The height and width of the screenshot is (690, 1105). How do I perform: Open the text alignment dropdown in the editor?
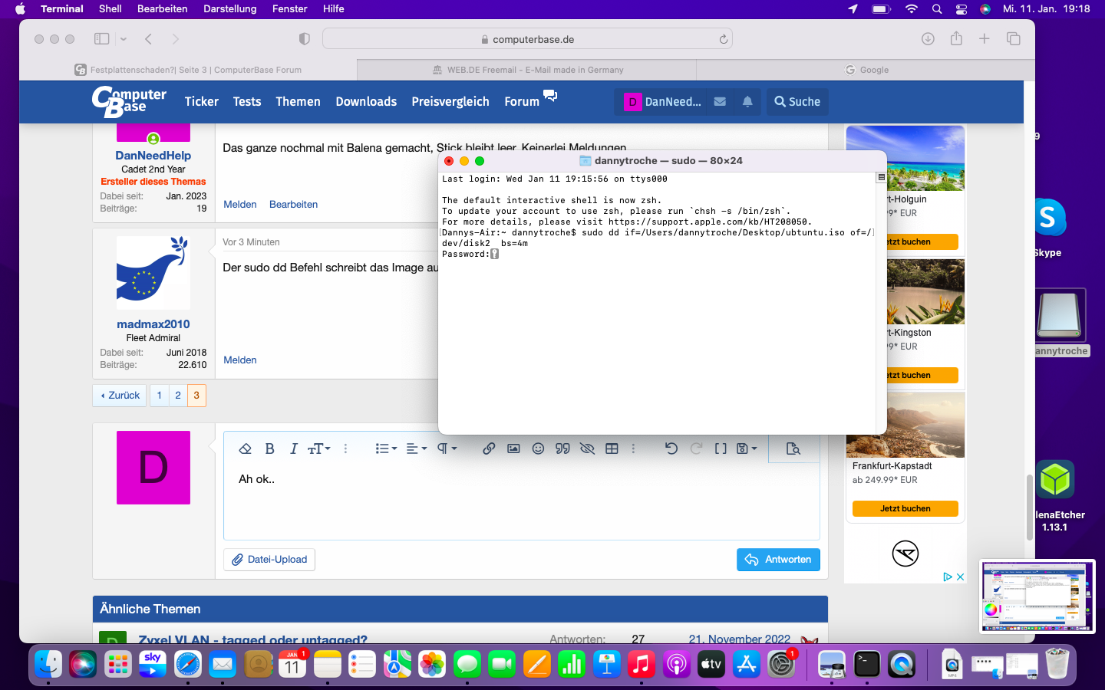416,449
